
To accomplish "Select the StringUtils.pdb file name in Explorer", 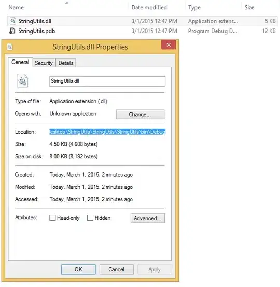I will [x=36, y=31].
